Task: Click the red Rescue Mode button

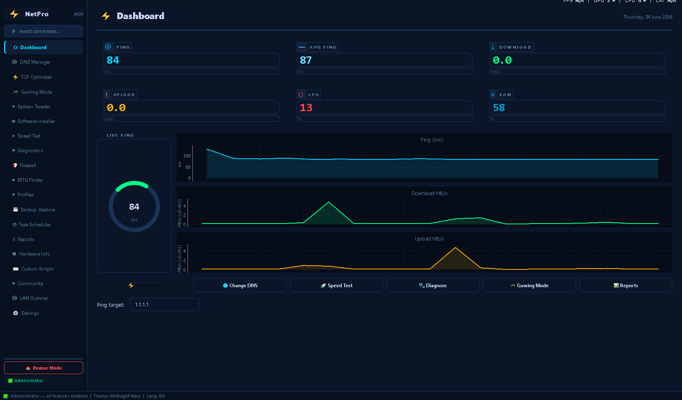Action: point(44,368)
